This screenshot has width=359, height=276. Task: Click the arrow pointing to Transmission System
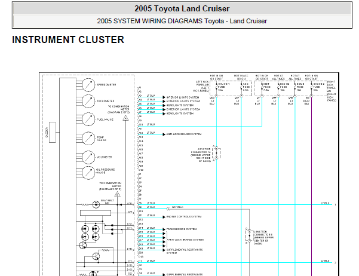[x=164, y=229]
